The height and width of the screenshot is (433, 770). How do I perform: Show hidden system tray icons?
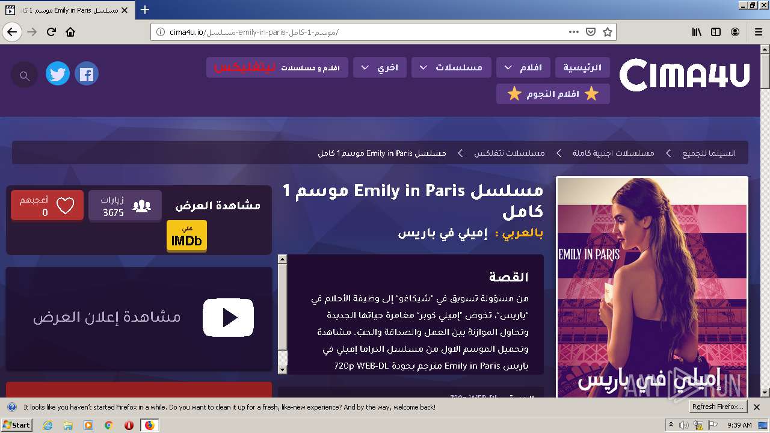pos(671,425)
